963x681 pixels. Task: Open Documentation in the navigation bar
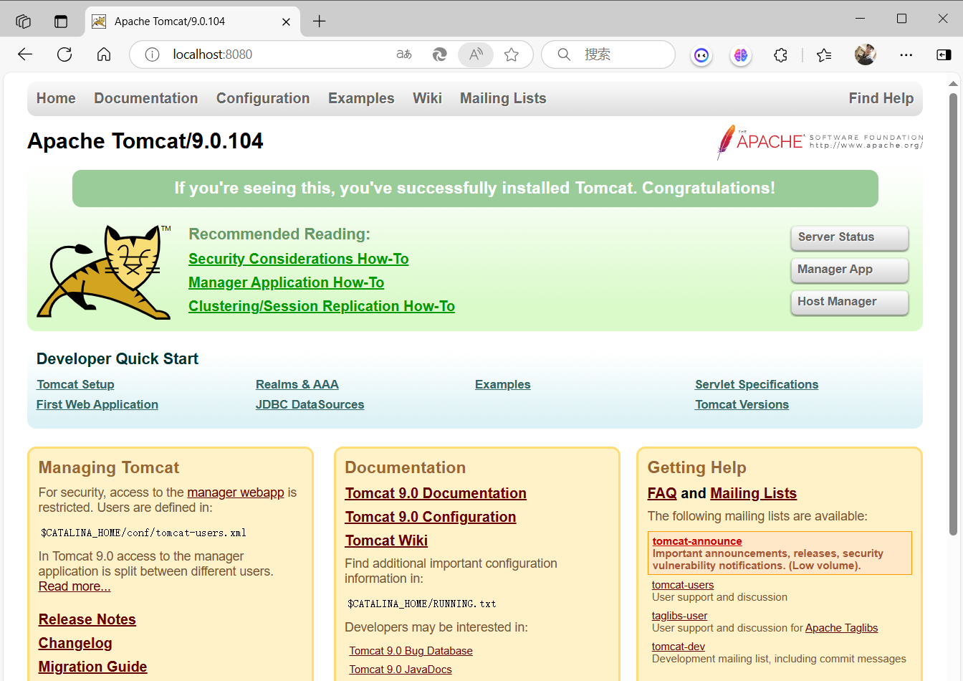coord(146,98)
